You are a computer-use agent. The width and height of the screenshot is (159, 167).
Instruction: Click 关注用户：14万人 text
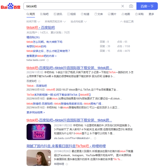click(x=37, y=33)
